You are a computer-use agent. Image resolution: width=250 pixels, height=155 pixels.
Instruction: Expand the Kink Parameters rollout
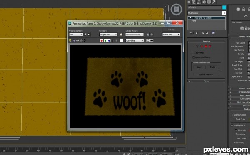[x=240, y=99]
